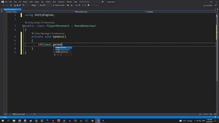Collapse the PlayerMovement class code region
The image size is (219, 123).
click(23, 26)
